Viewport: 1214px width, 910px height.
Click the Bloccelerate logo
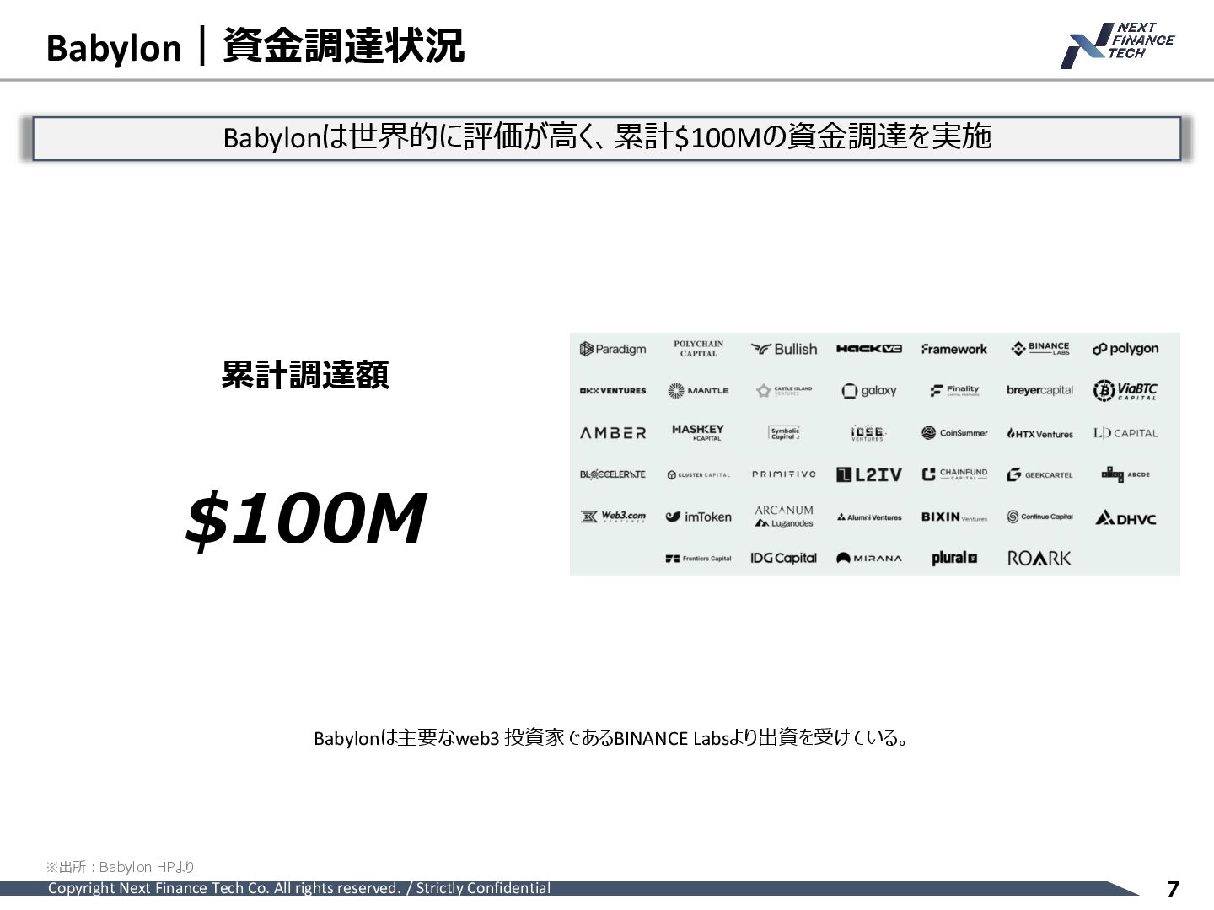point(613,474)
